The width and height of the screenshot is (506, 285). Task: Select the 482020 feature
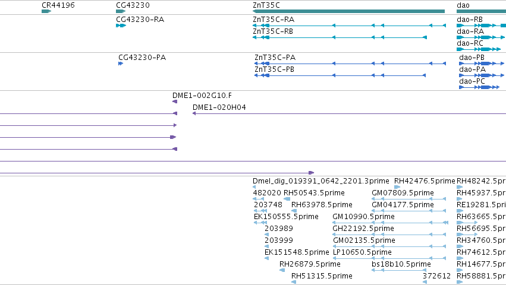(x=267, y=193)
